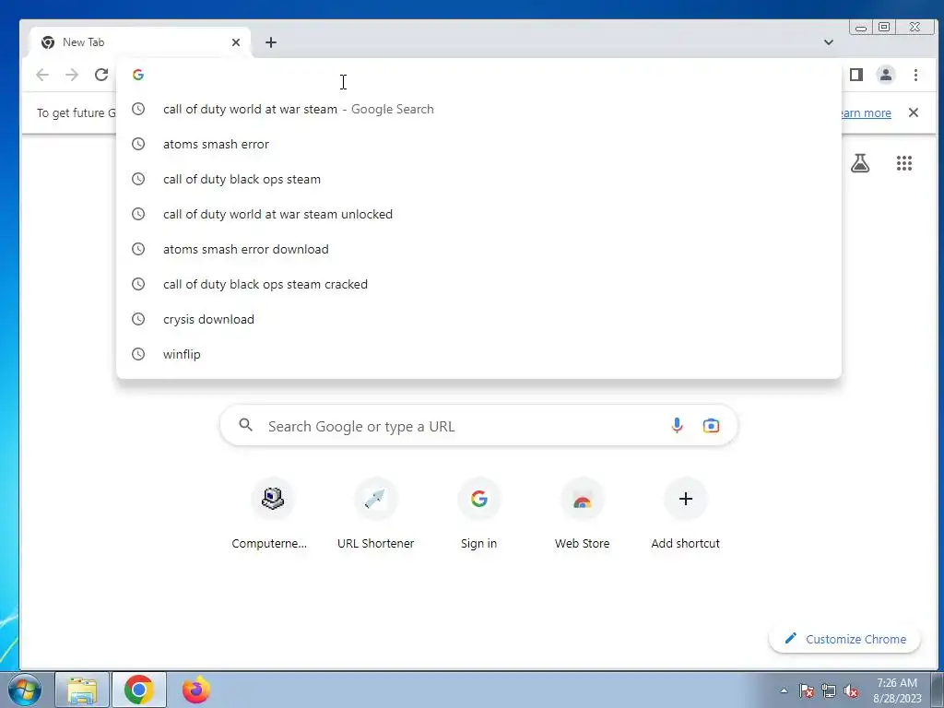
Task: Open the Chrome profile avatar
Action: (886, 75)
